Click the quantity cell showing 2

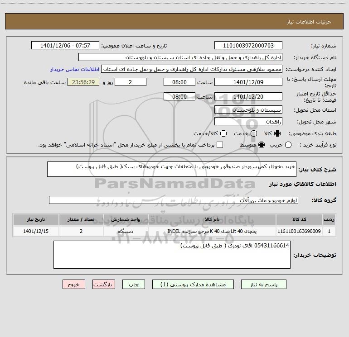81,231
